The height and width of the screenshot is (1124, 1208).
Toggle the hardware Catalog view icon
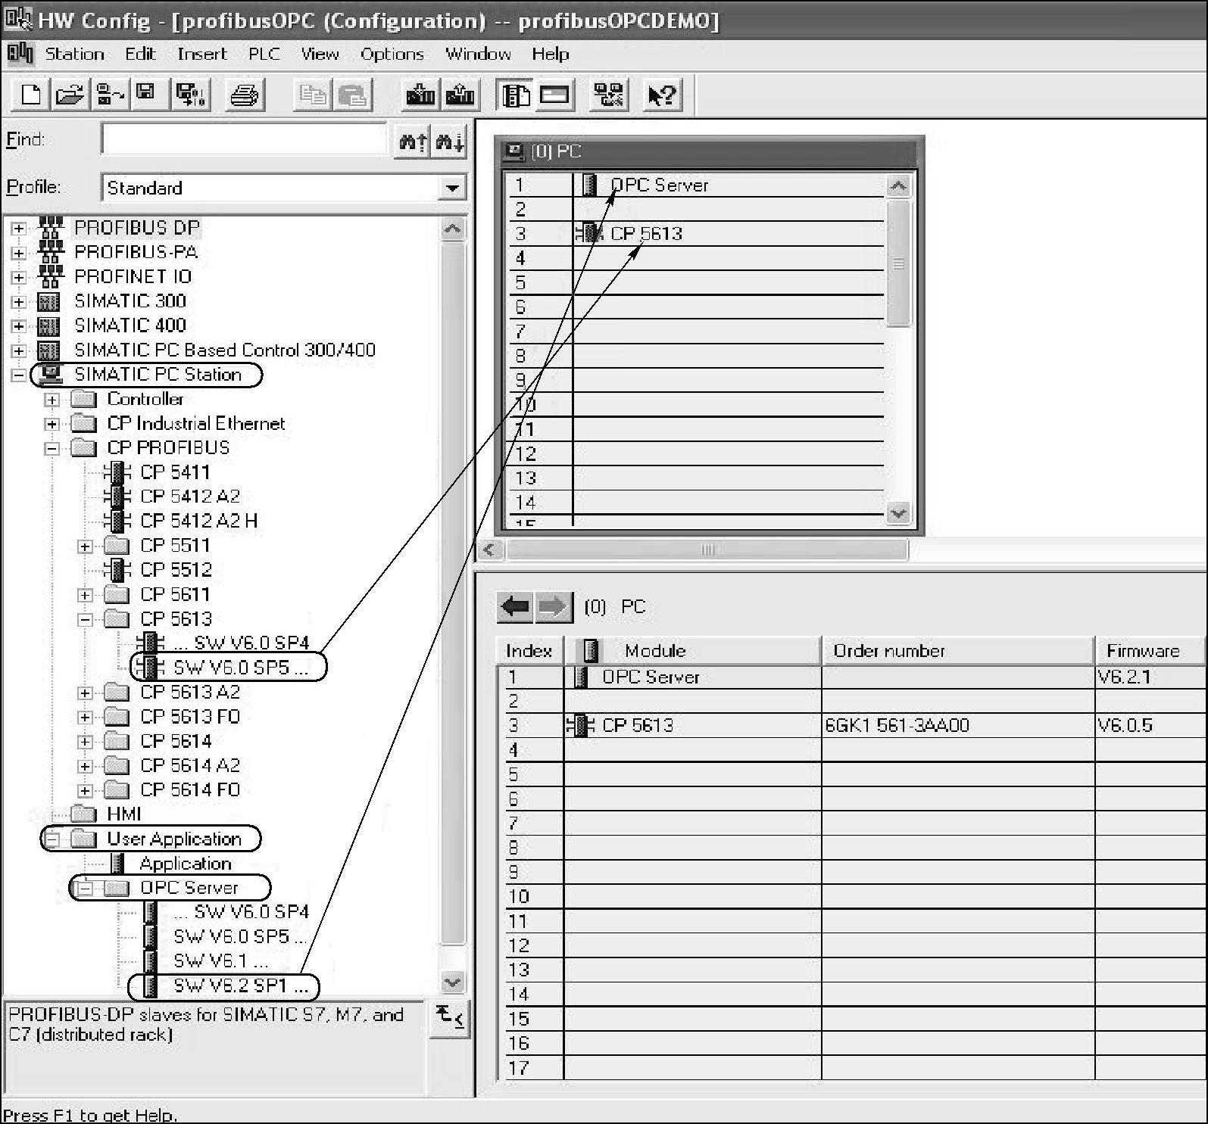[x=516, y=95]
